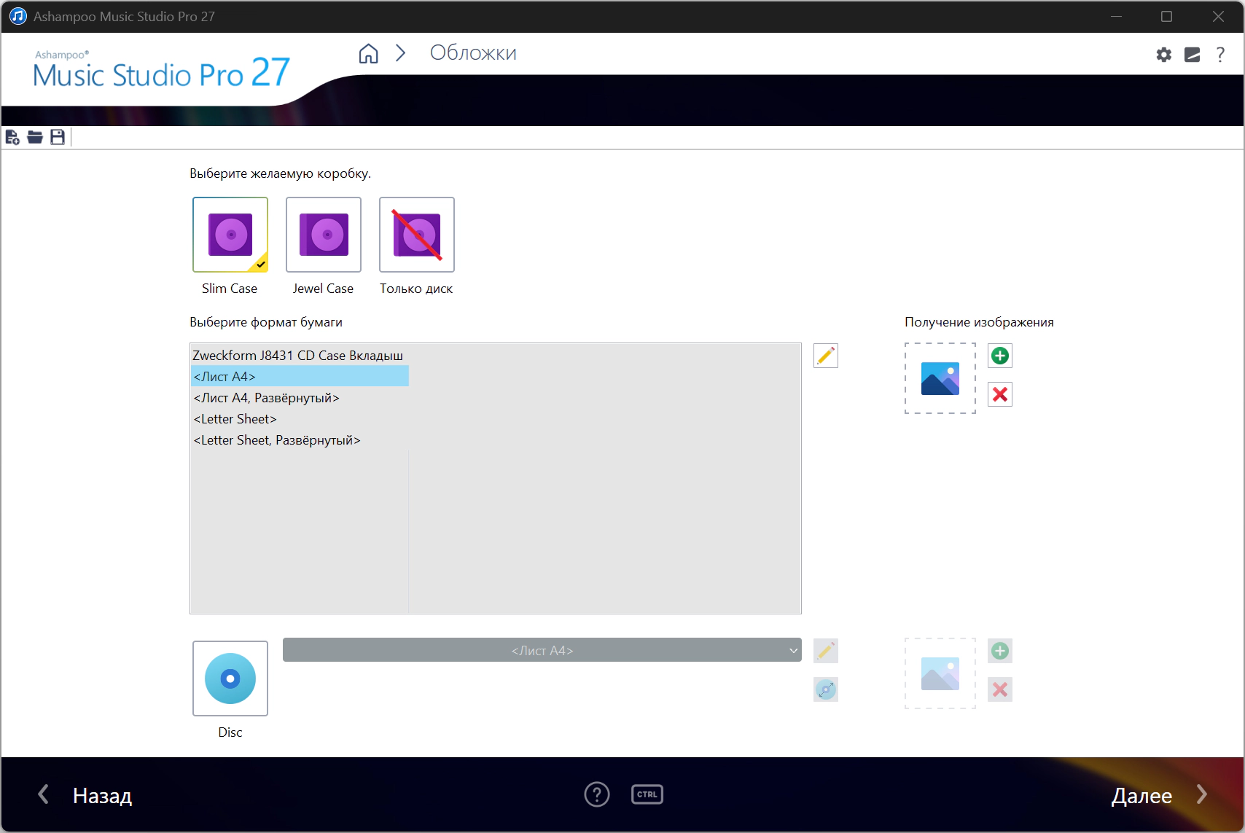Show CTRL keyboard shortcuts icon
Screen dimensions: 1245x833
point(647,794)
